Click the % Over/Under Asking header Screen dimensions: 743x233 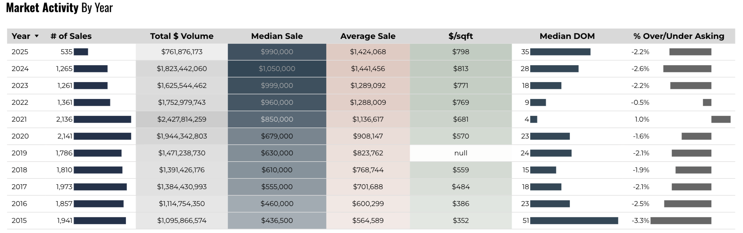678,36
